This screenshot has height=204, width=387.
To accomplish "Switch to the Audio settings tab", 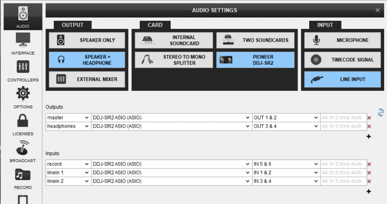I will point(23,17).
